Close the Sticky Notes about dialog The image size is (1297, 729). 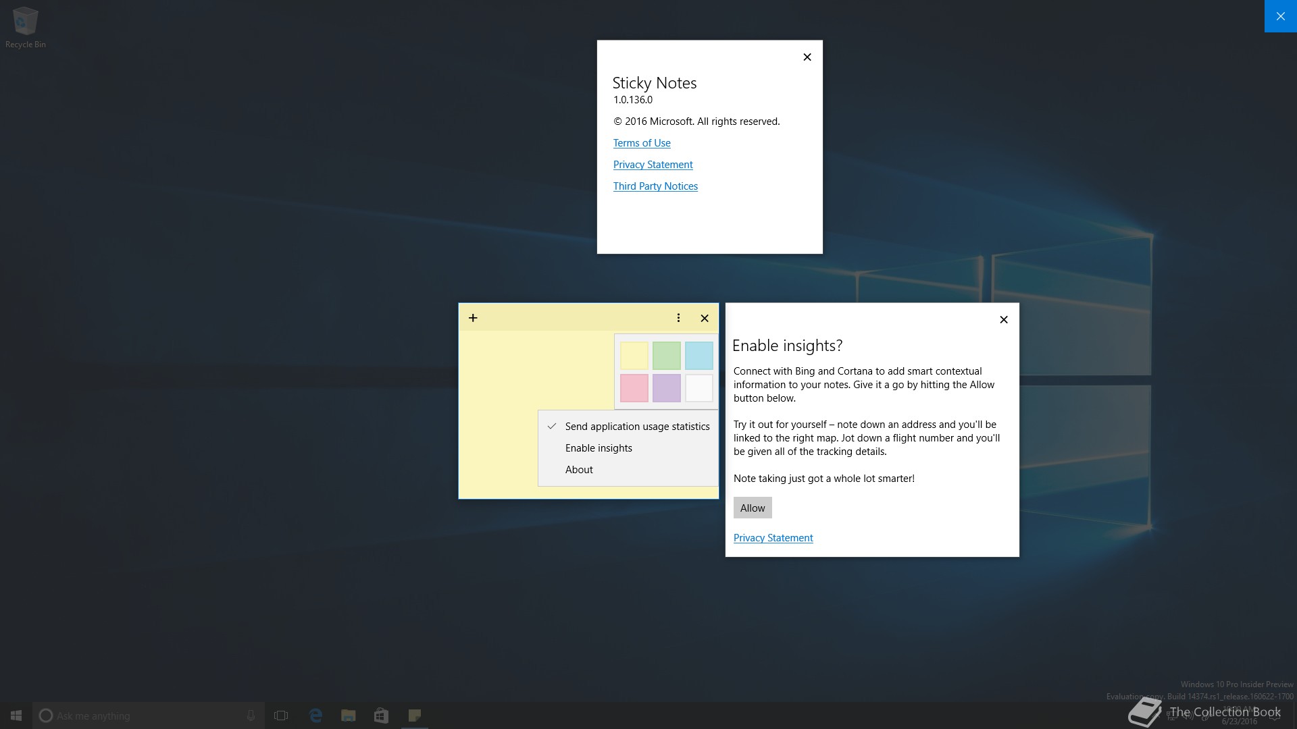pyautogui.click(x=807, y=57)
